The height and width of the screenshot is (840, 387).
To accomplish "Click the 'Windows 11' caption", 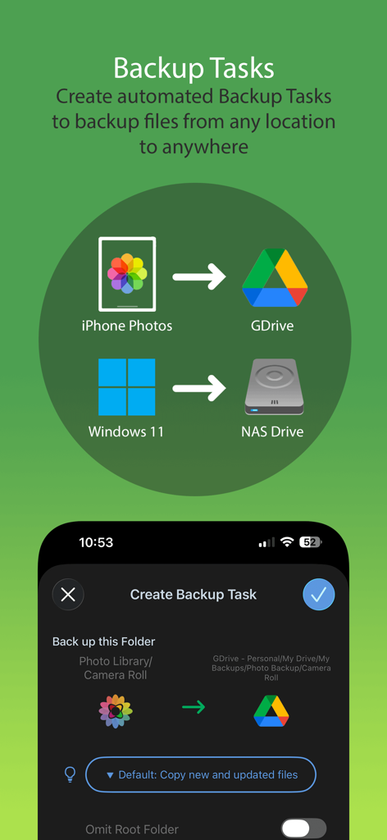I will click(125, 431).
